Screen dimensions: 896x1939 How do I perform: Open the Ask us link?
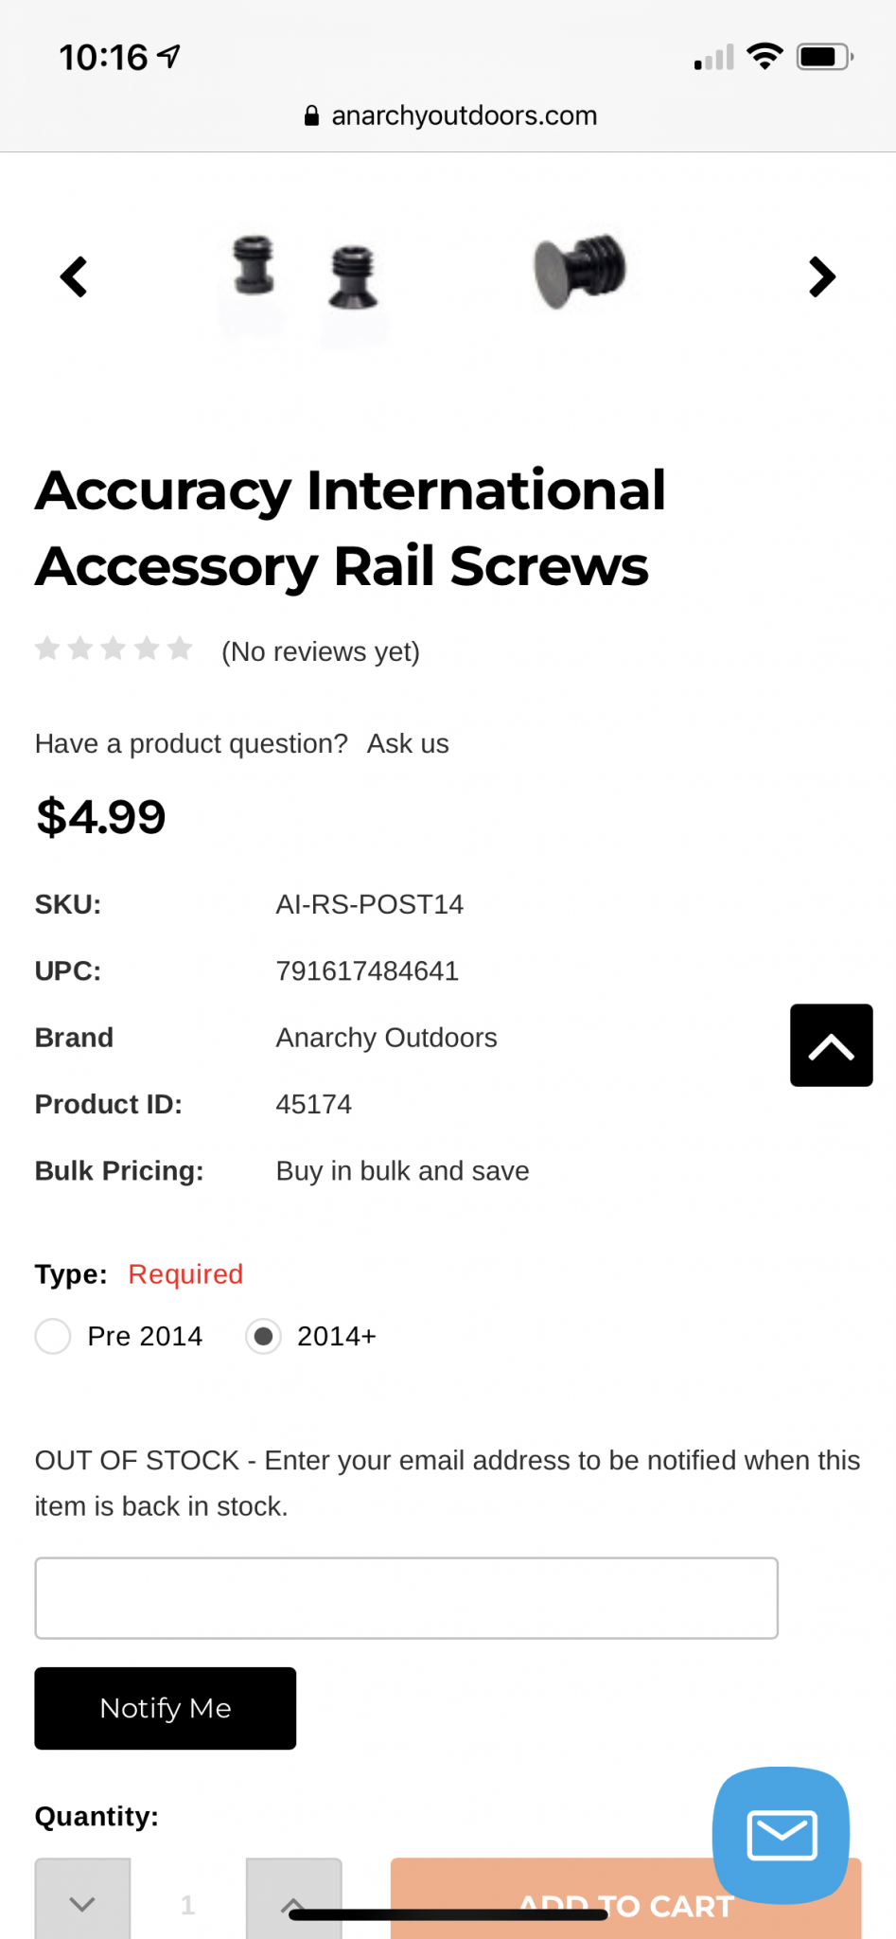pos(408,744)
